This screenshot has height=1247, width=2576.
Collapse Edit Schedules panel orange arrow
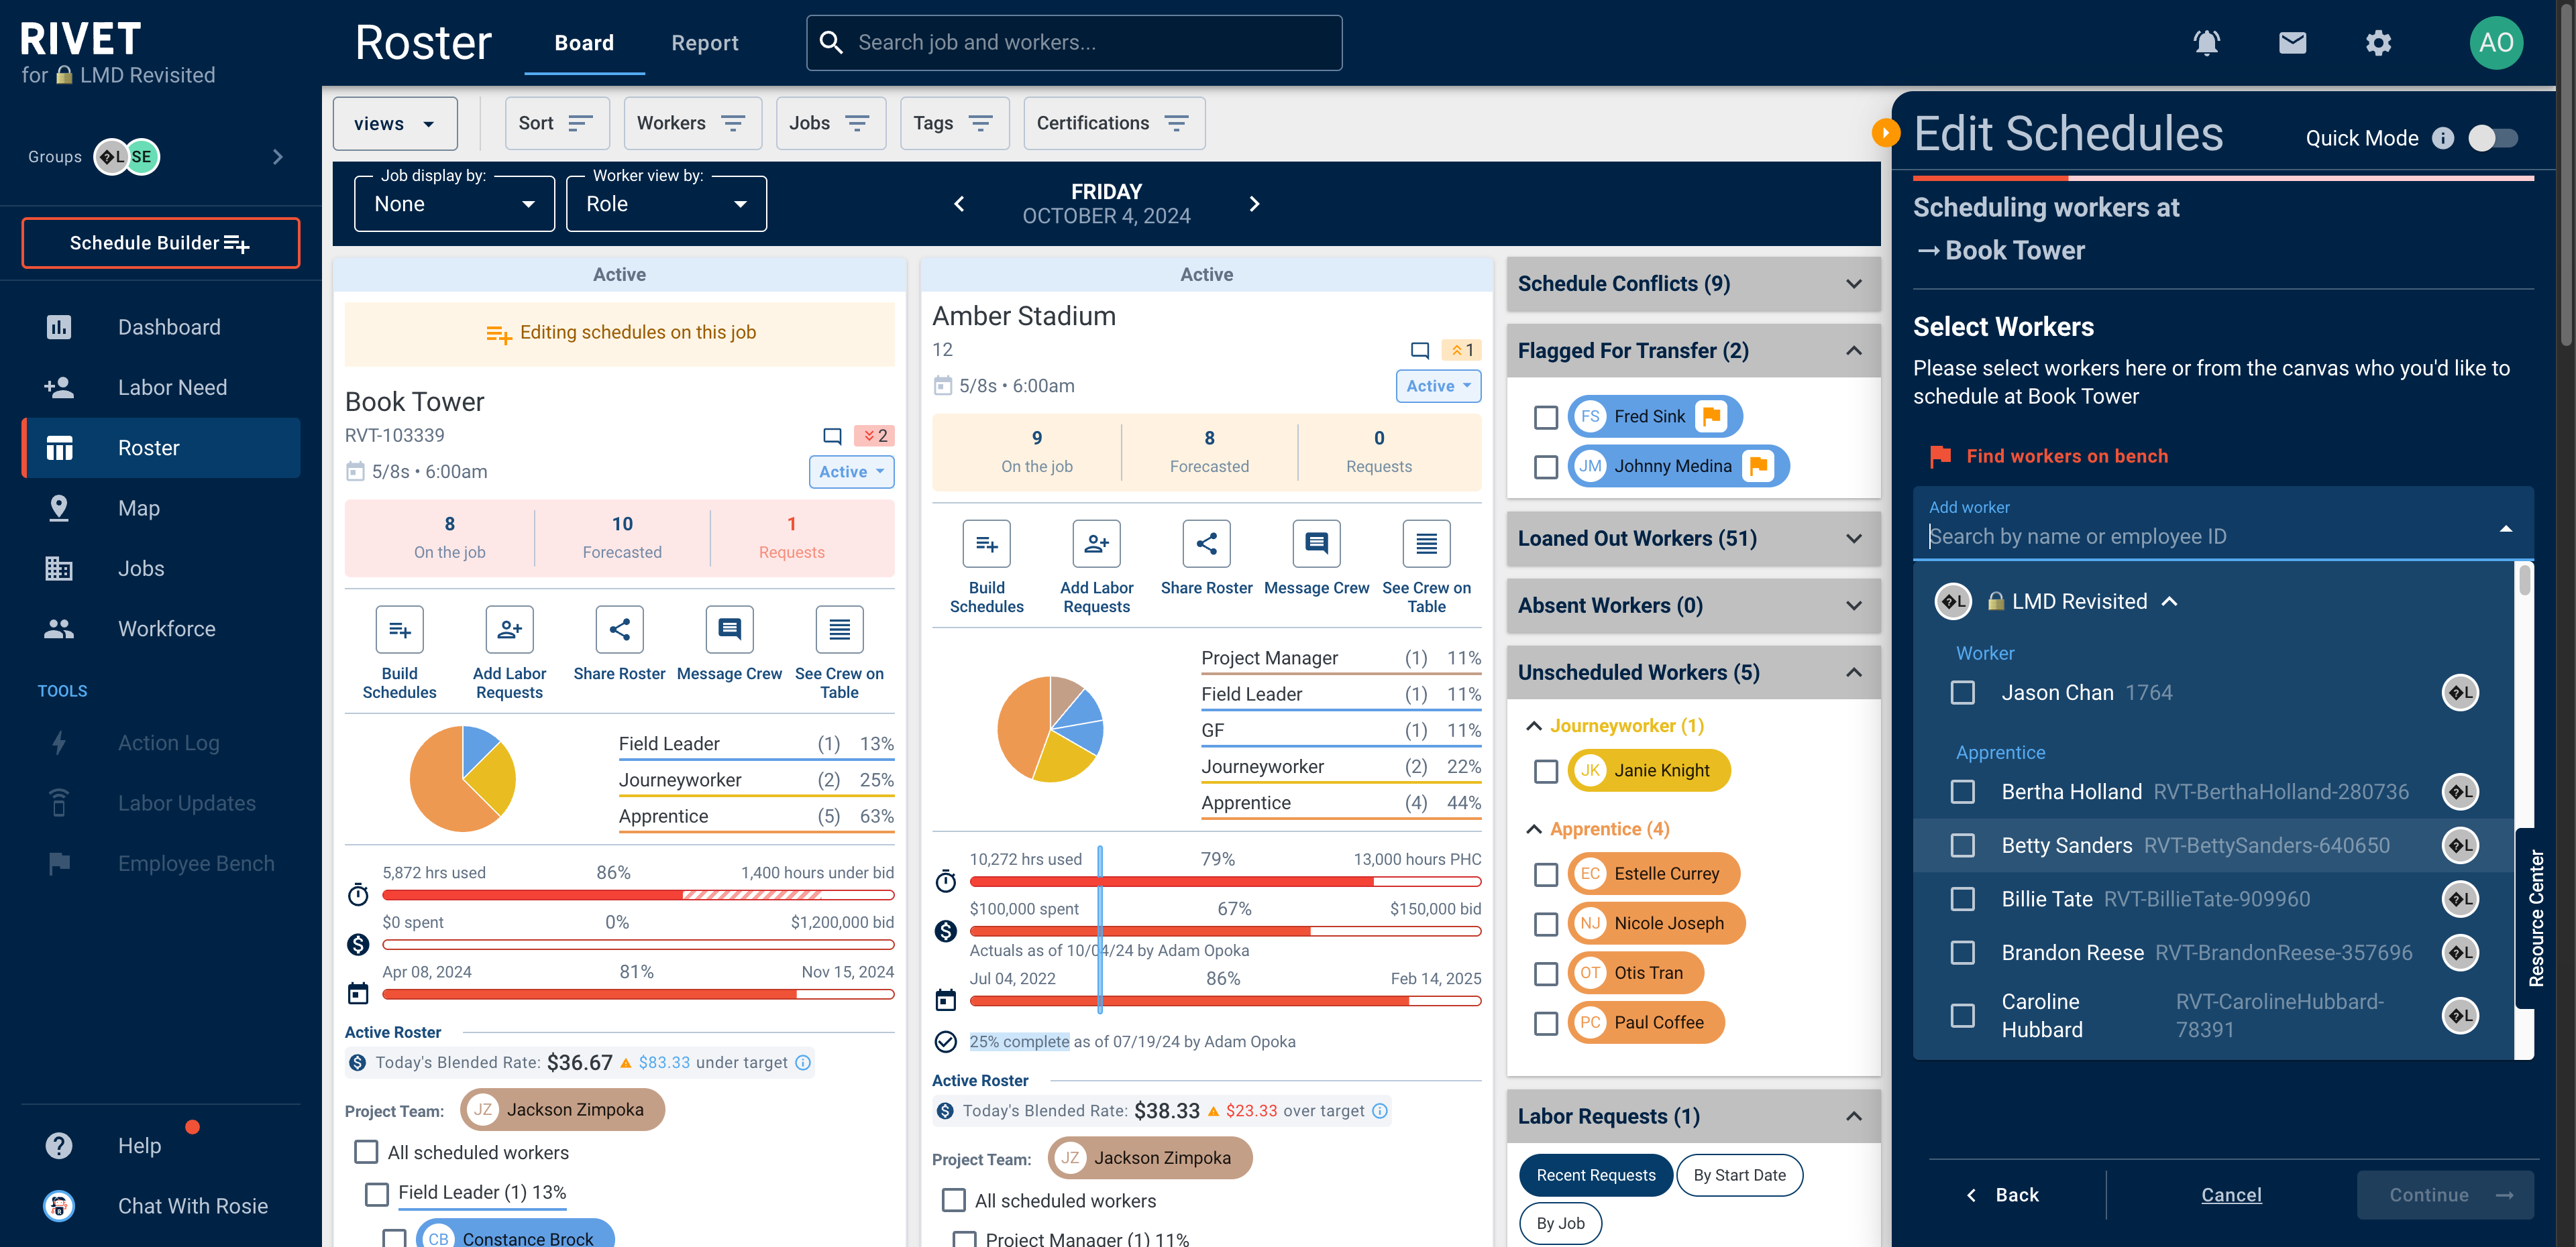[x=1885, y=133]
